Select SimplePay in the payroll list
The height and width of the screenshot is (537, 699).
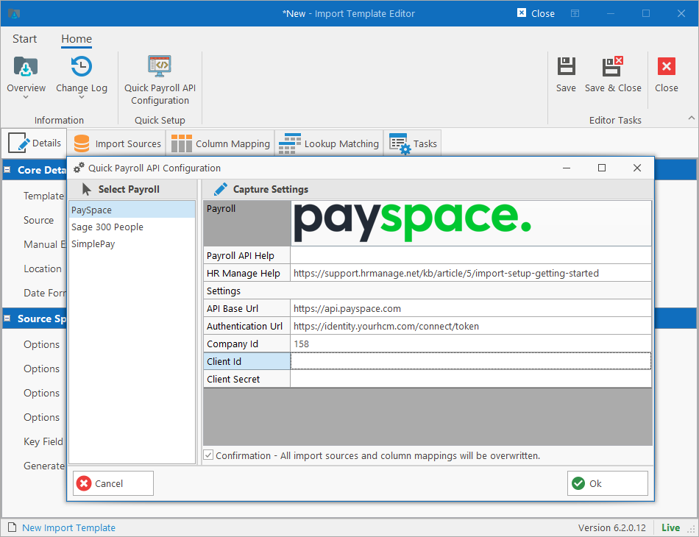tap(132, 243)
